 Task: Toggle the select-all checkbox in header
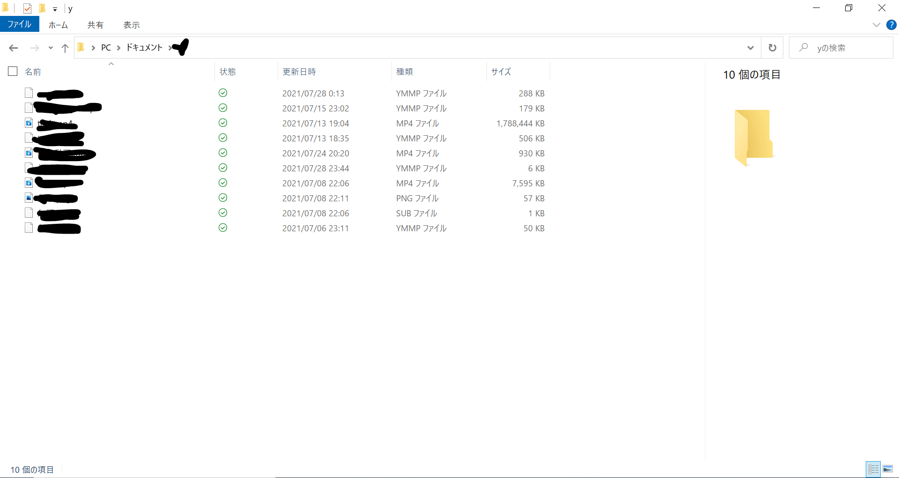click(x=13, y=71)
